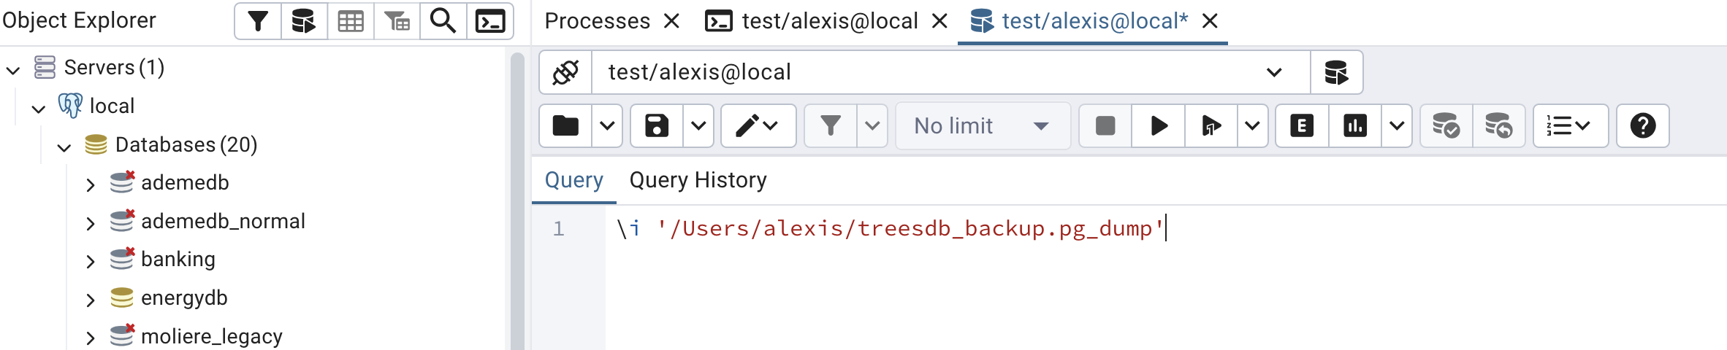This screenshot has height=350, width=1727.
Task: Click the Execute script play button
Action: coord(1158,126)
